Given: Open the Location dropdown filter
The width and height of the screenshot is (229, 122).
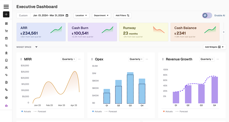Looking at the screenshot, I should [x=81, y=16].
